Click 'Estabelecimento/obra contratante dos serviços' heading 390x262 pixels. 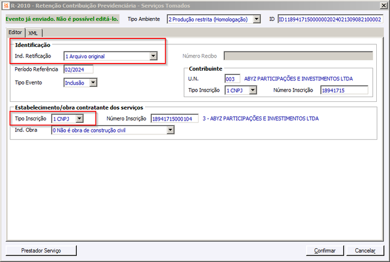79,108
